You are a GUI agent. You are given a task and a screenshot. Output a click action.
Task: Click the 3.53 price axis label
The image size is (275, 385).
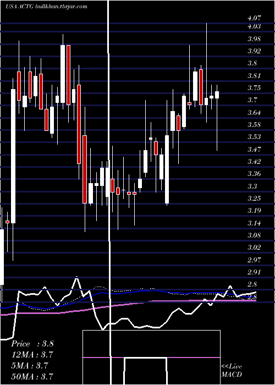pyautogui.click(x=254, y=137)
